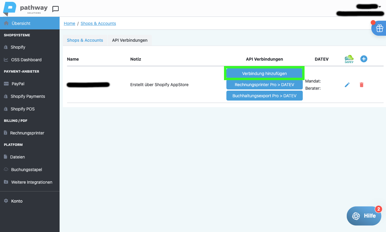Navigate to Buchungsstapel in sidebar
This screenshot has width=386, height=232.
[27, 170]
